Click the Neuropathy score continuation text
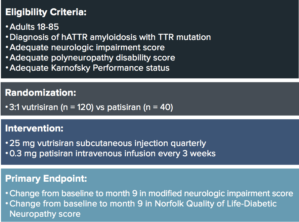This screenshot has width=299, height=222. 45,214
